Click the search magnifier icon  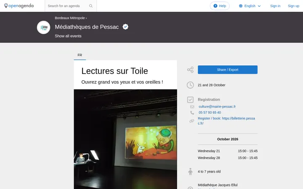point(91,6)
